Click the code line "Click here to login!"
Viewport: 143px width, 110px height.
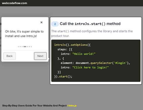(85, 67)
